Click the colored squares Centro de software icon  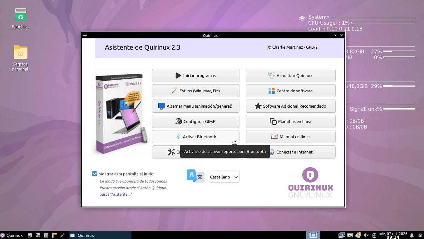[272, 91]
